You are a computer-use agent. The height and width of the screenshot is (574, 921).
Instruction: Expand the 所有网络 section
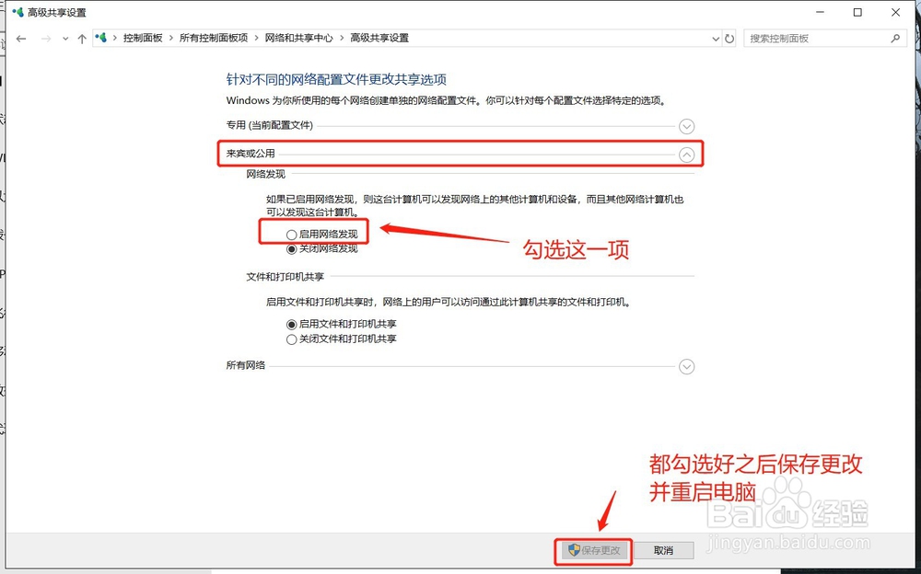[686, 366]
